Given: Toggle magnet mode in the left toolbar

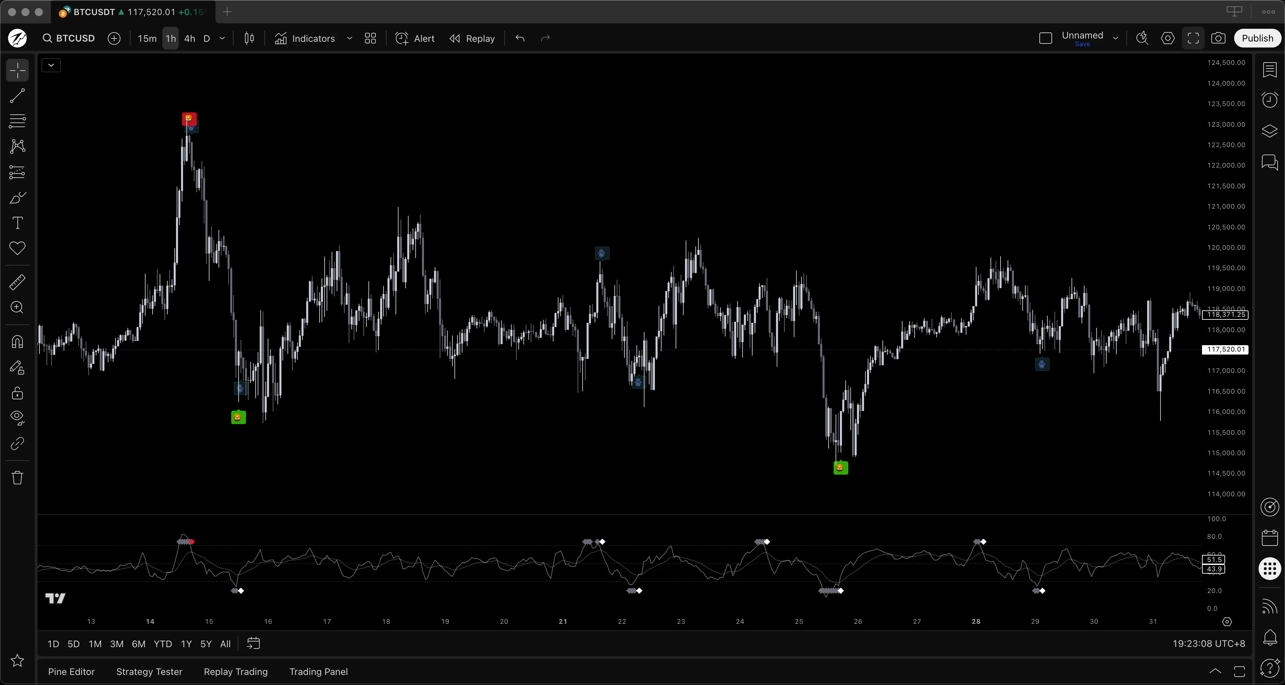Looking at the screenshot, I should coord(17,342).
